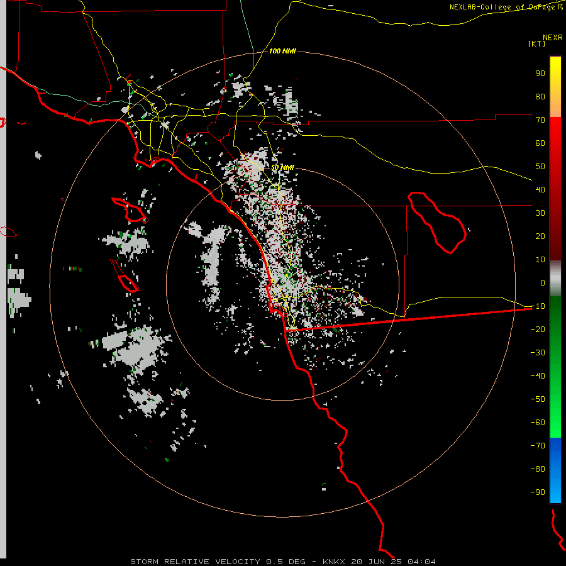Click the "50 NMI" range ring label
Image resolution: width=566 pixels, height=566 pixels.
[282, 167]
